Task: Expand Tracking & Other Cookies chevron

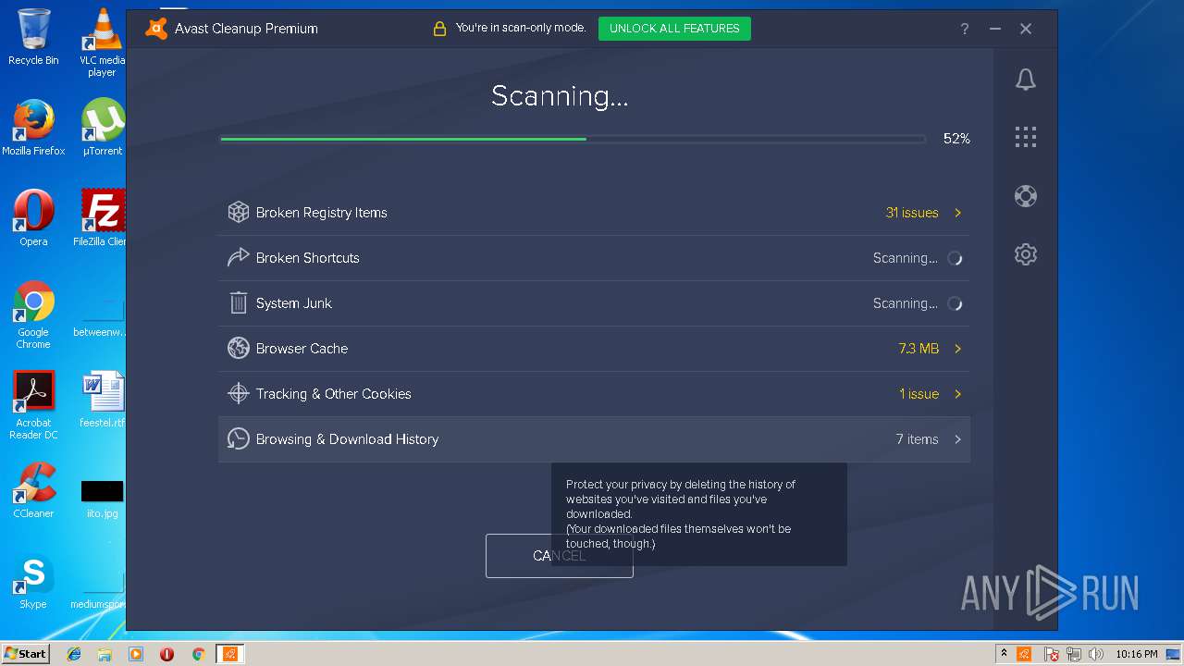Action: (x=957, y=394)
